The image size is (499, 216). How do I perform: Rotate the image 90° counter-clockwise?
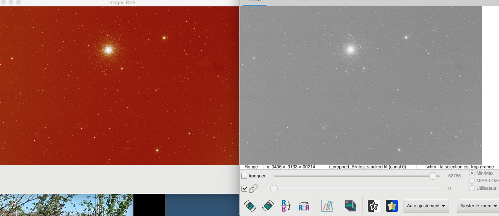click(250, 206)
